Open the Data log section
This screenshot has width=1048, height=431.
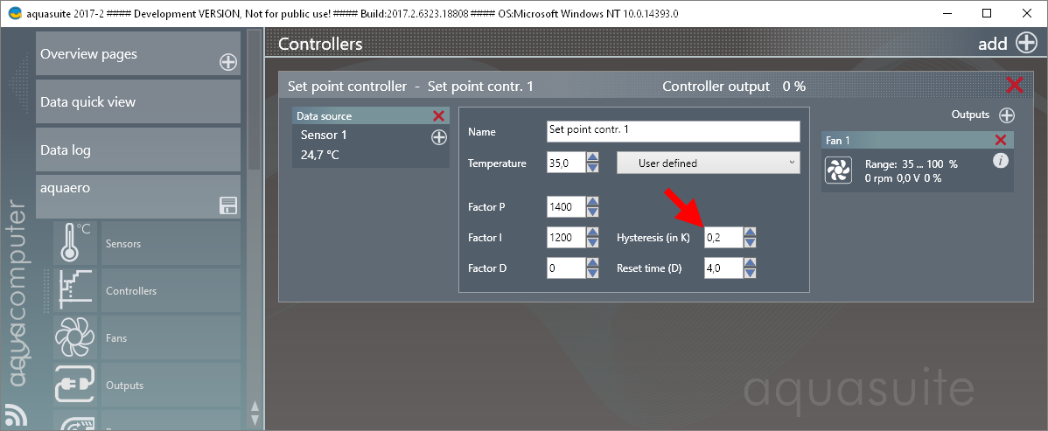pos(137,149)
